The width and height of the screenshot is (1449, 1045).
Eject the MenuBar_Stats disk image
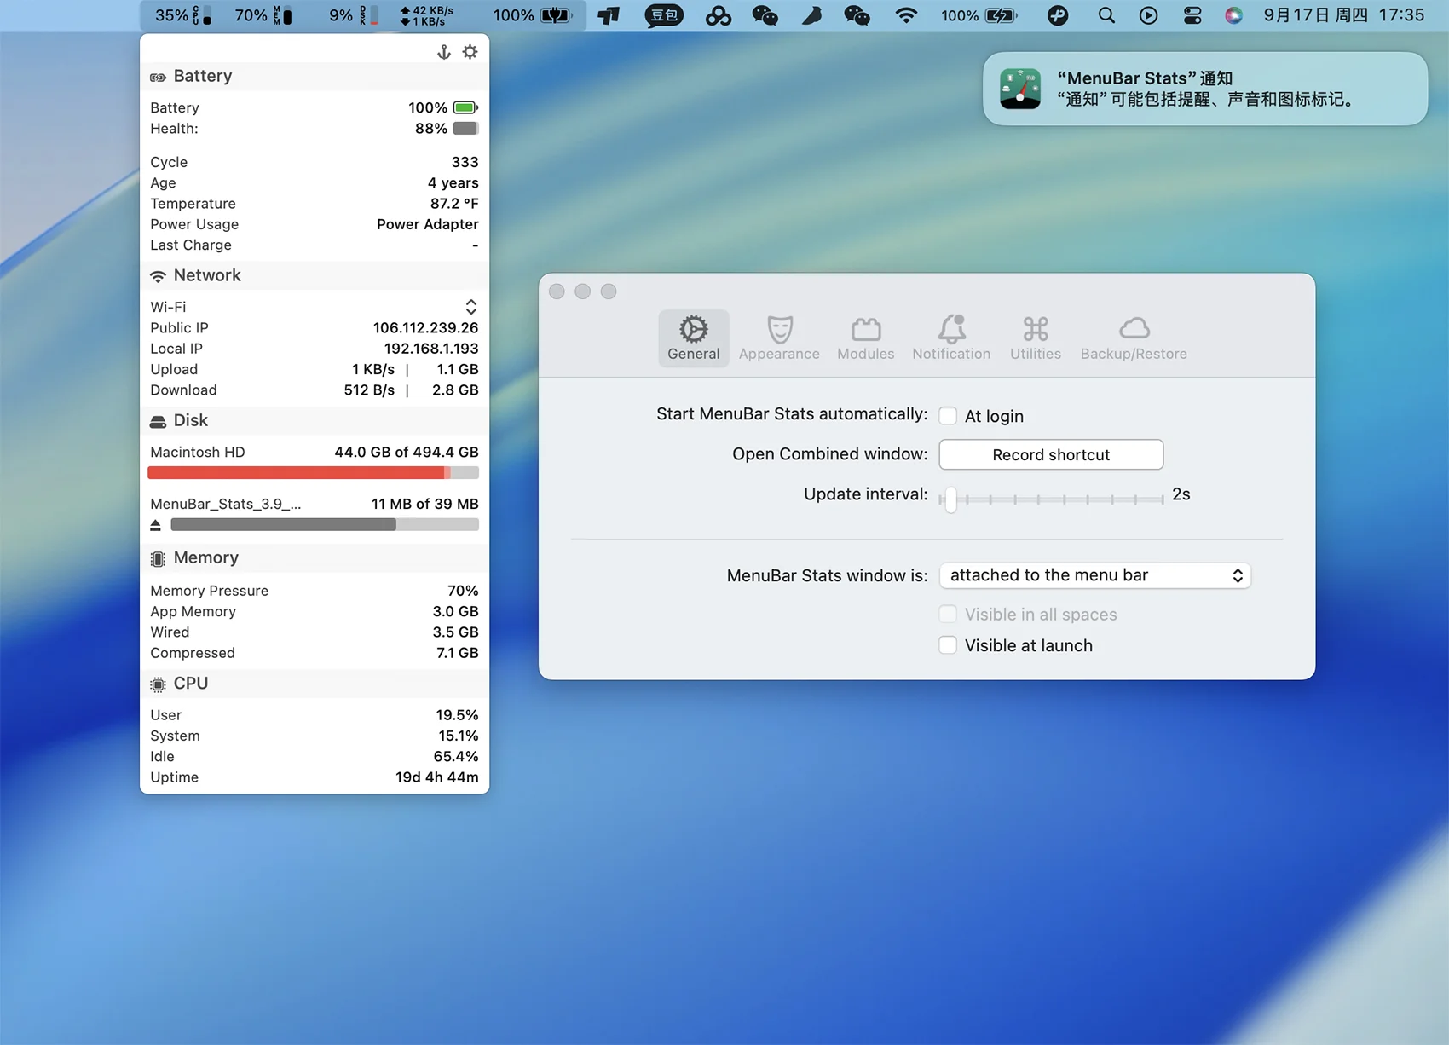click(x=155, y=525)
